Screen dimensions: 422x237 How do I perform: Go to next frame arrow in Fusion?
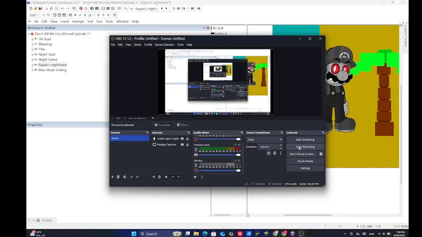pos(166,8)
